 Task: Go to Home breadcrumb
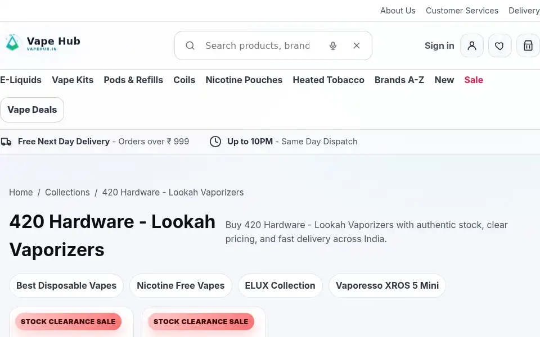point(21,192)
